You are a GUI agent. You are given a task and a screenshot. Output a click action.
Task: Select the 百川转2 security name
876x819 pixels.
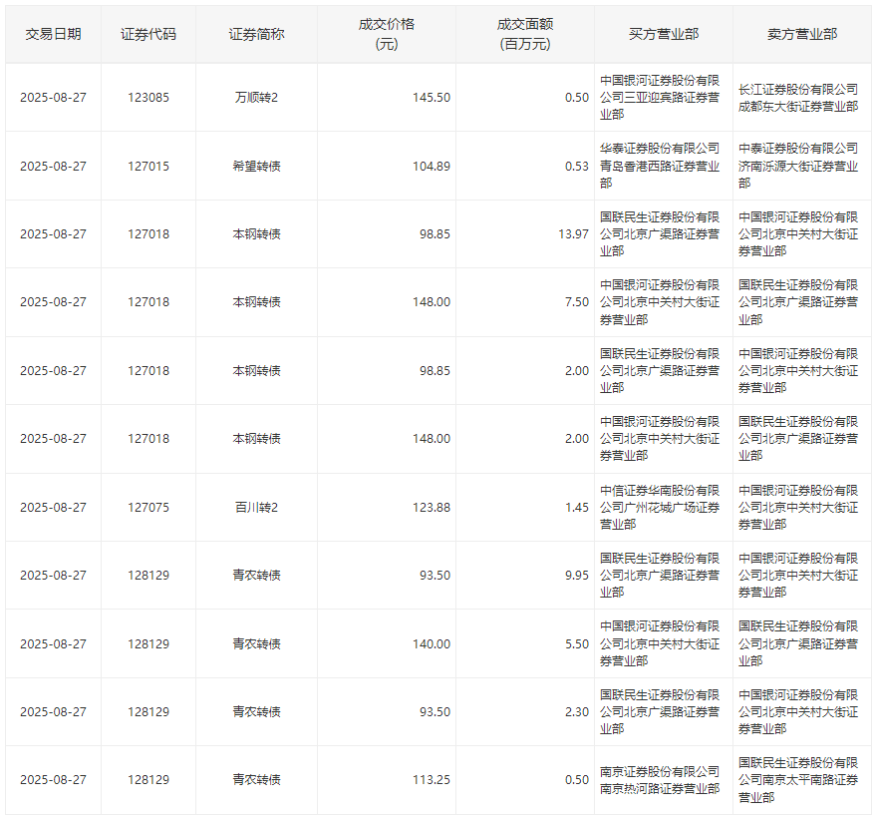click(256, 507)
